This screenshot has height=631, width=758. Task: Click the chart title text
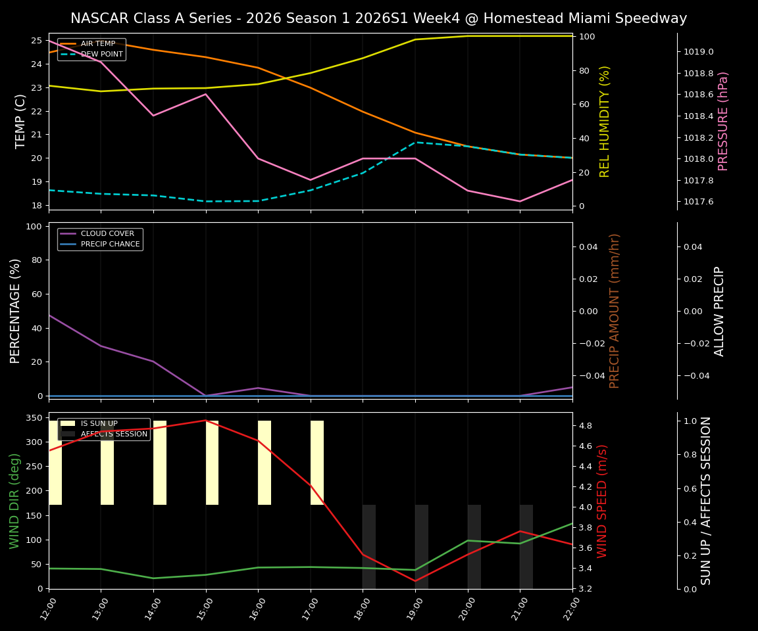pyautogui.click(x=379, y=18)
